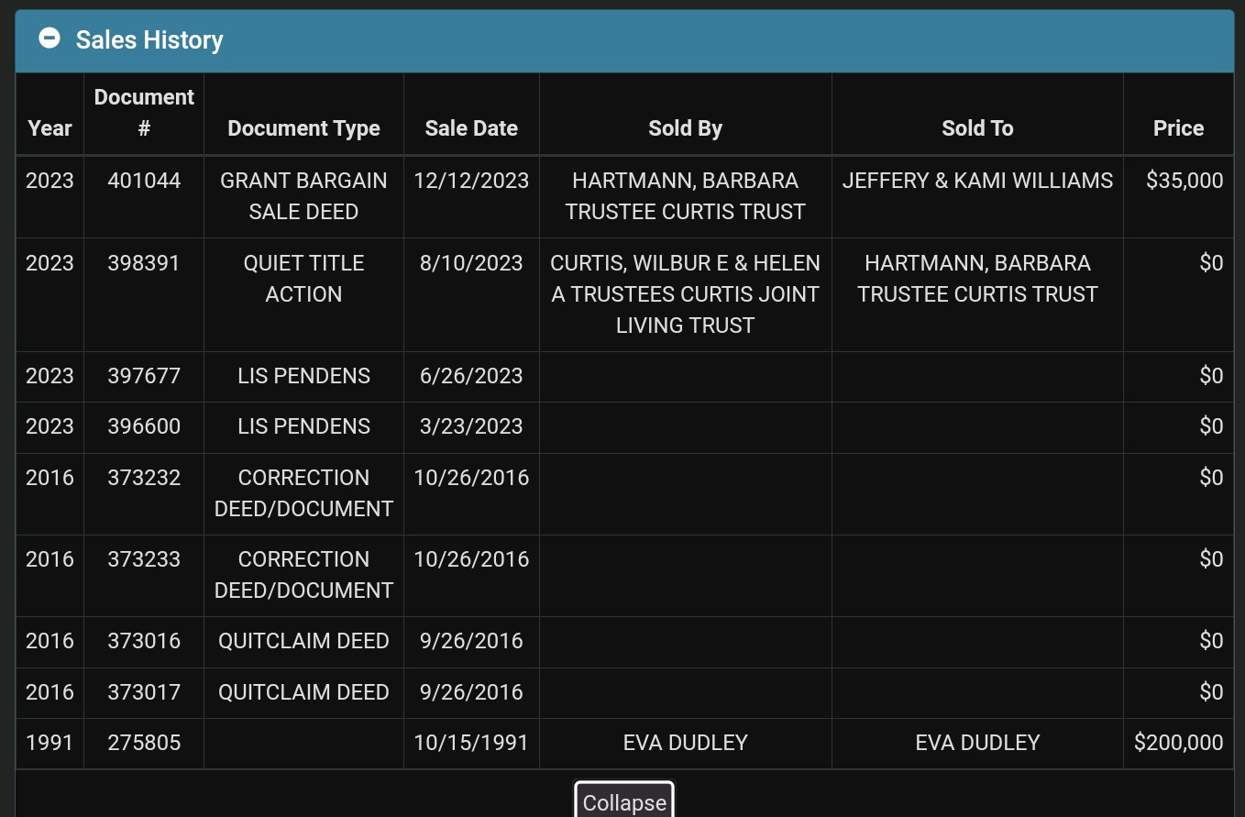Click the Sold By column header
This screenshot has height=817, width=1245.
click(x=685, y=128)
